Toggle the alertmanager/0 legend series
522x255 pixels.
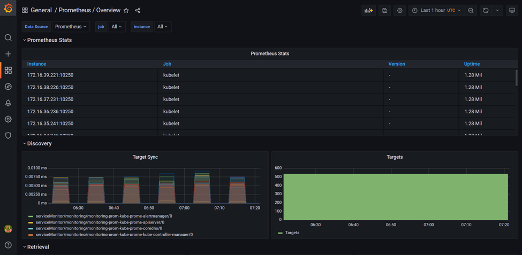point(103,216)
